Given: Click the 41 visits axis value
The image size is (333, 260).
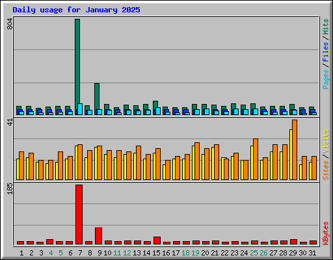Looking at the screenshot, I should click(10, 122).
